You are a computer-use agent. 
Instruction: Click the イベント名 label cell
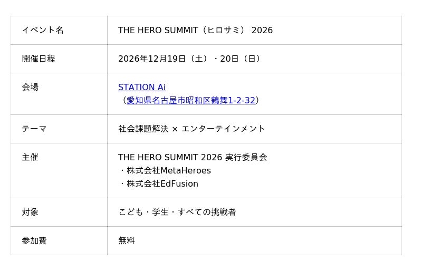pyautogui.click(x=43, y=31)
